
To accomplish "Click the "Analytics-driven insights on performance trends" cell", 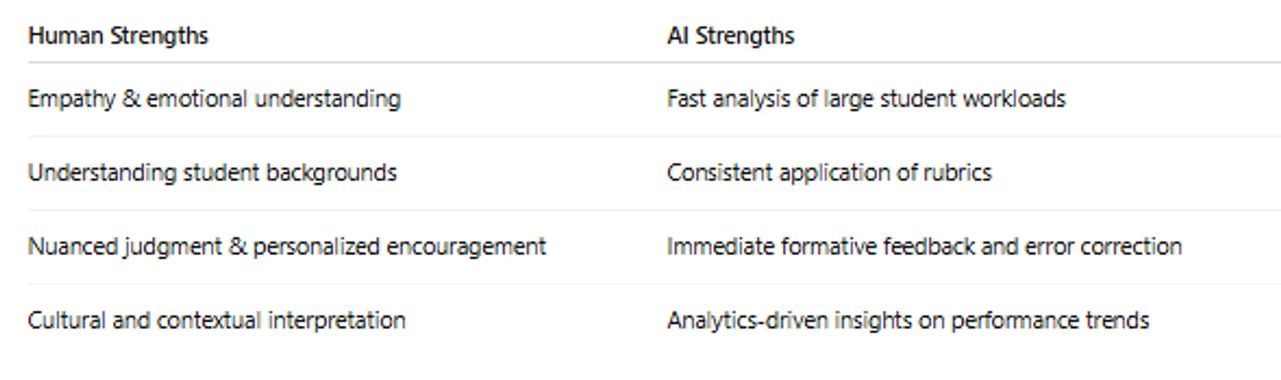I will pos(908,321).
